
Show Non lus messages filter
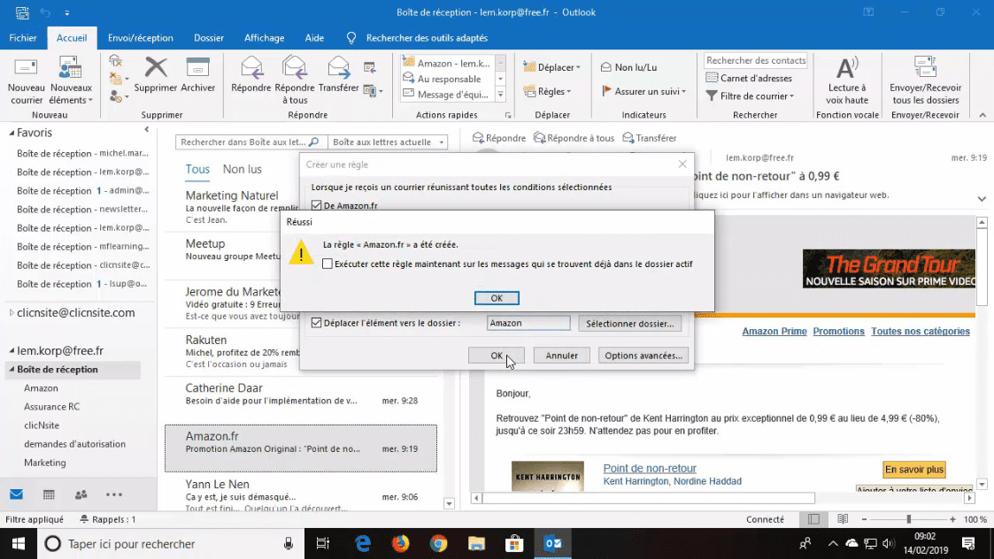click(x=243, y=169)
